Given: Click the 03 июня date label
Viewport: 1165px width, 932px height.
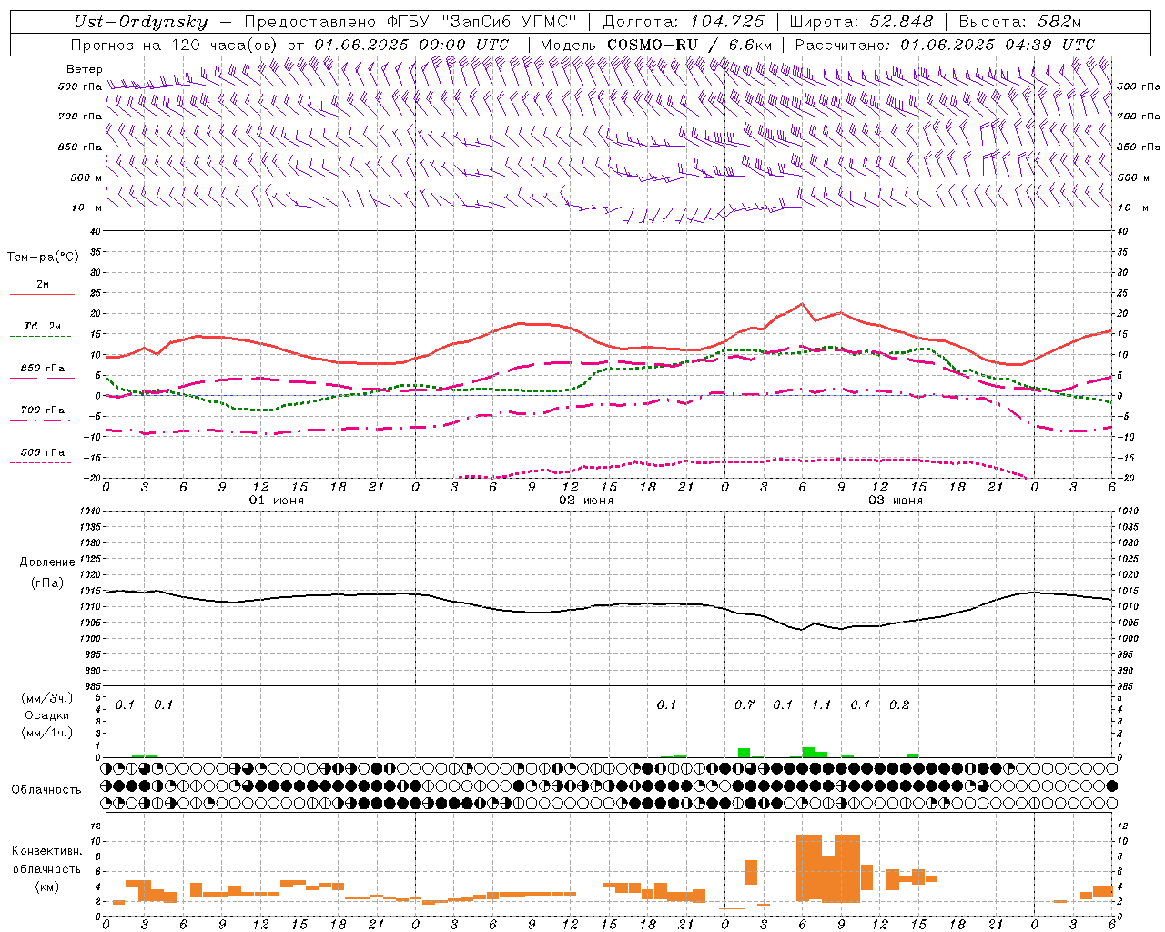Looking at the screenshot, I should click(896, 501).
